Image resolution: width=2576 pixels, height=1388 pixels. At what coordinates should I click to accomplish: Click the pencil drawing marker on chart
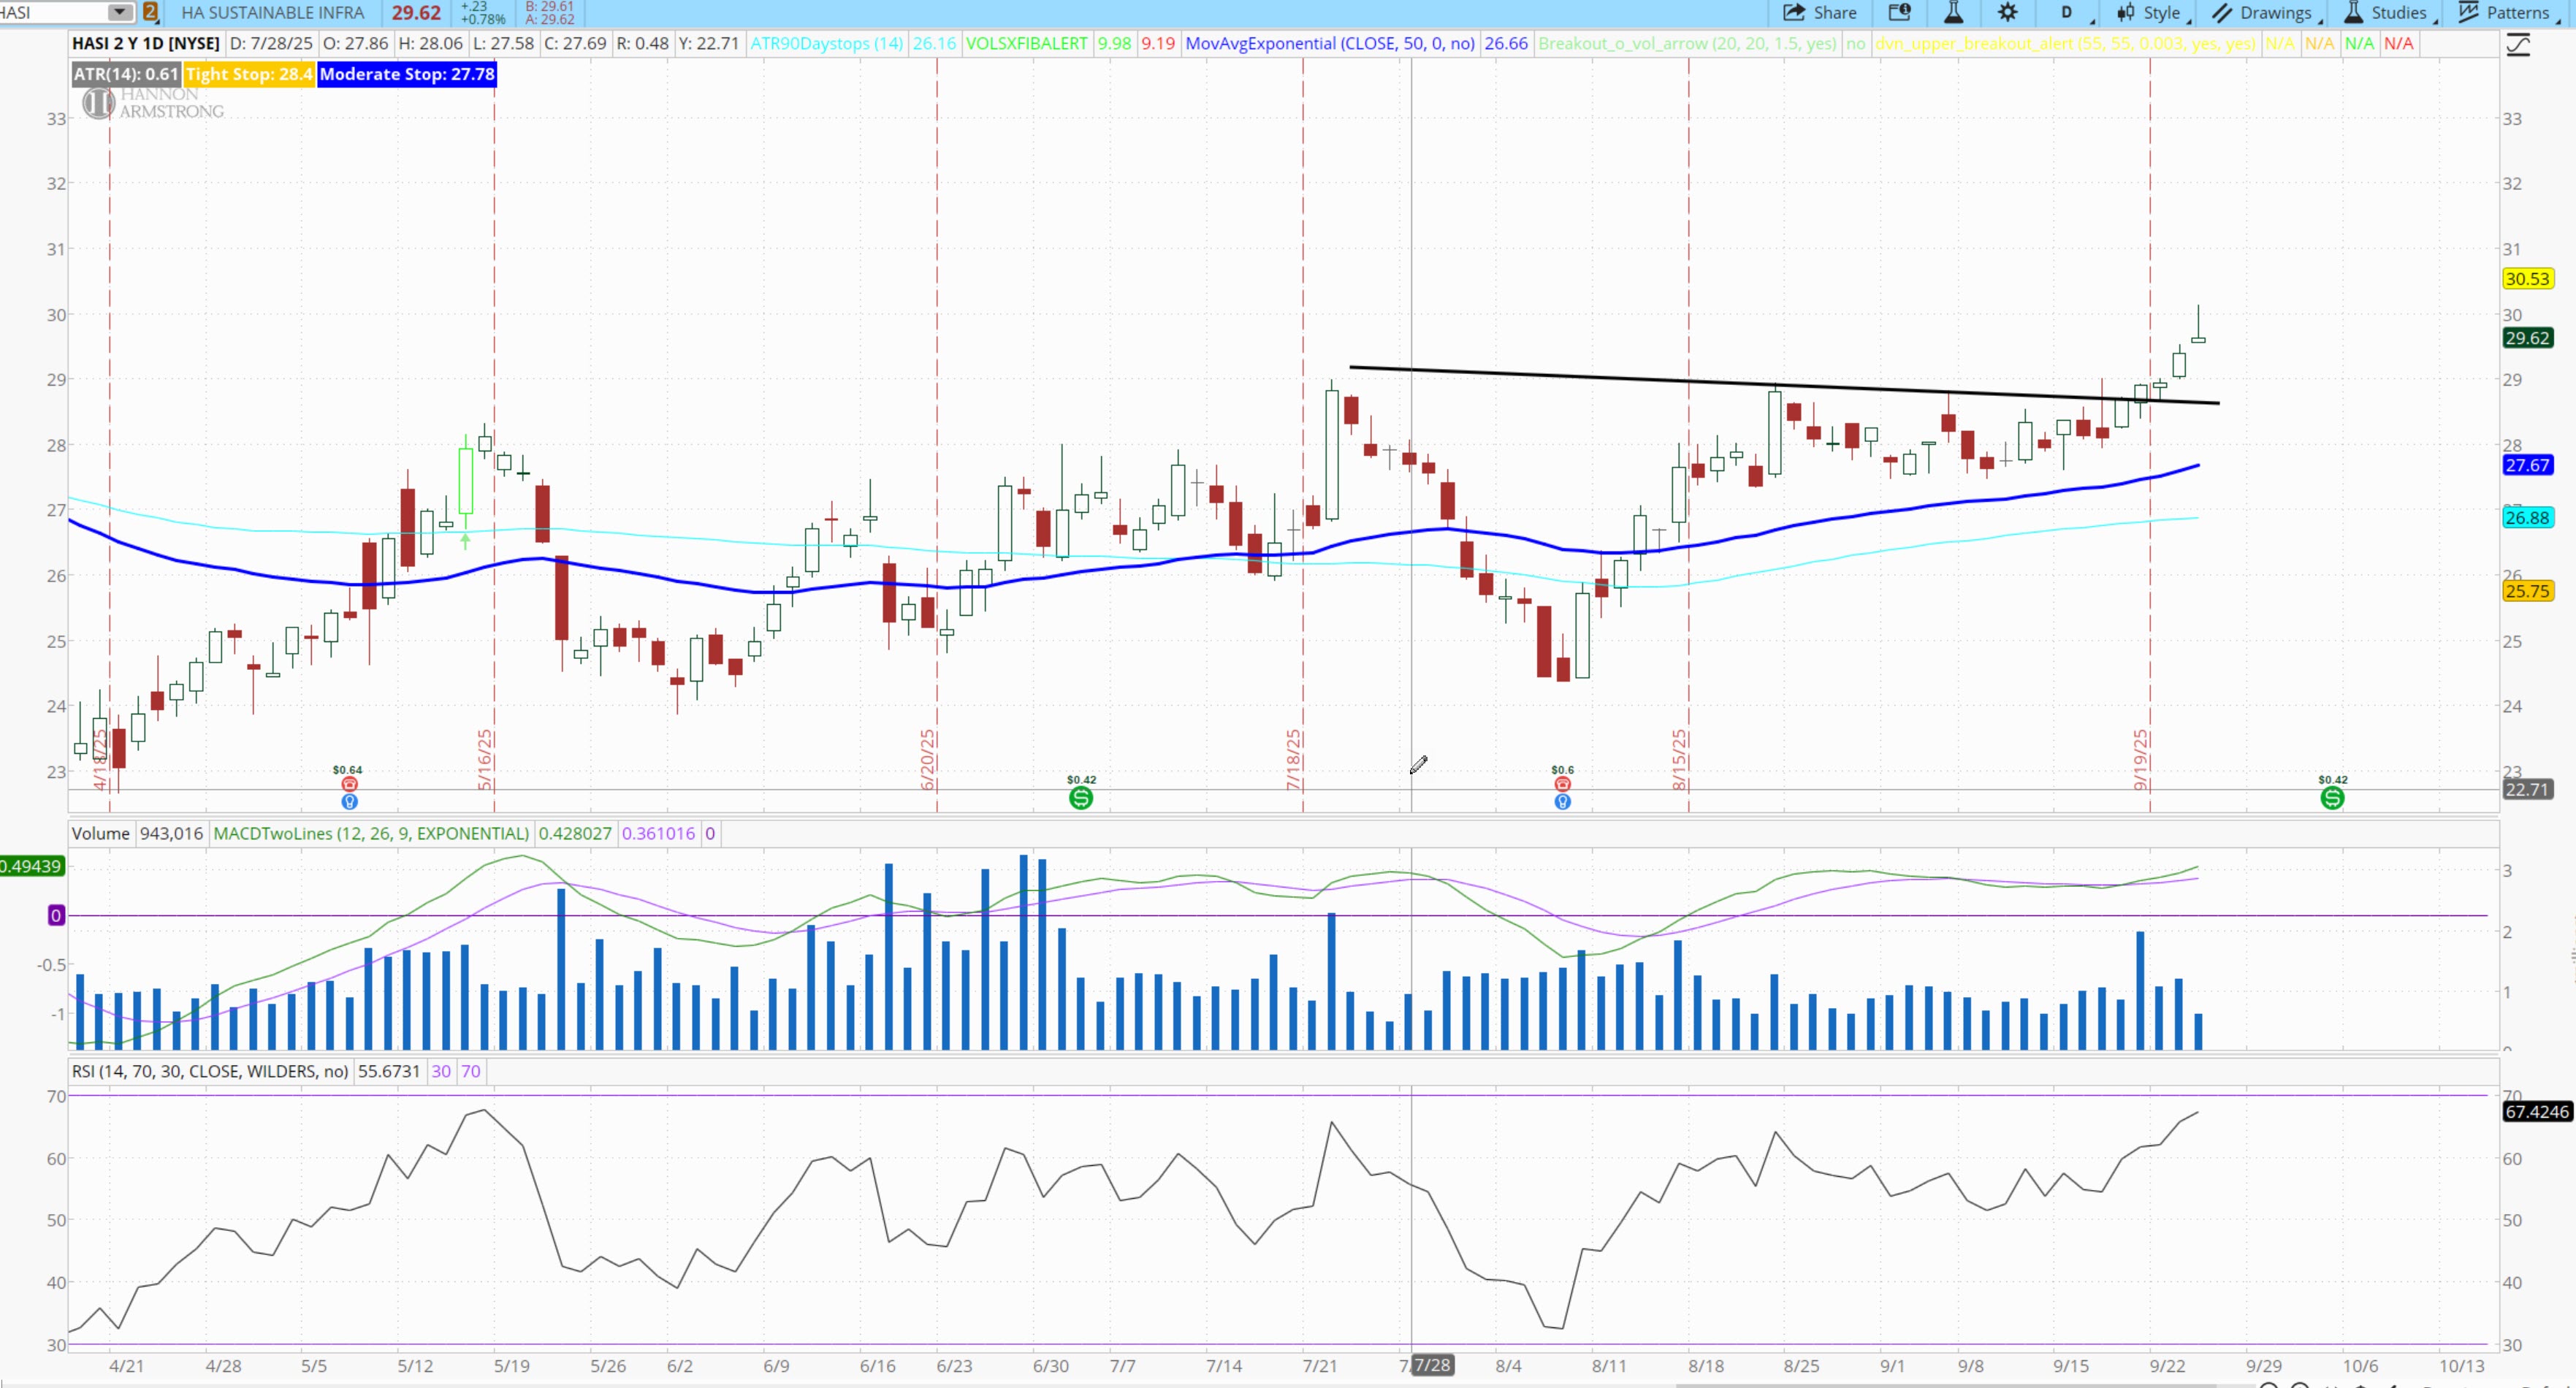(x=1418, y=765)
